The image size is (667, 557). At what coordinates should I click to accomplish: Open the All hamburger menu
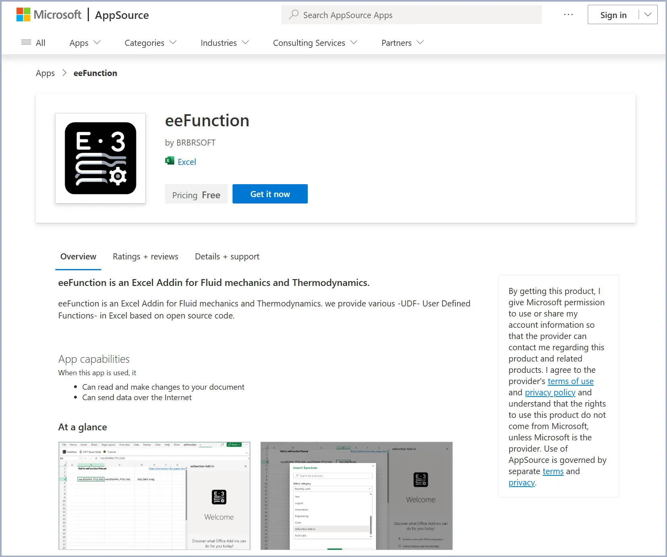[x=33, y=43]
